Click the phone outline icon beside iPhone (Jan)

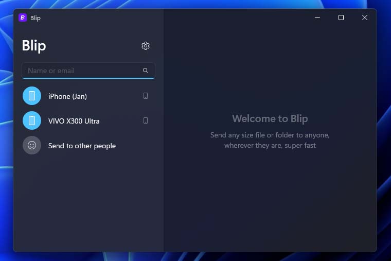(x=146, y=96)
